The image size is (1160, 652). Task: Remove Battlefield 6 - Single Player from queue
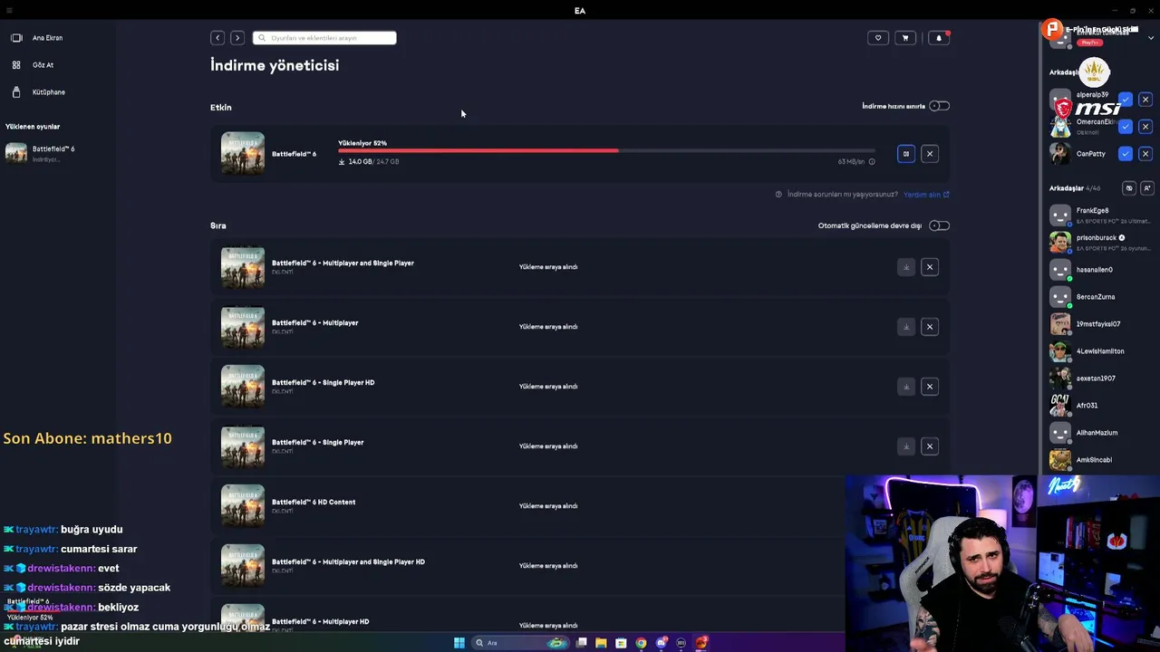click(x=929, y=446)
